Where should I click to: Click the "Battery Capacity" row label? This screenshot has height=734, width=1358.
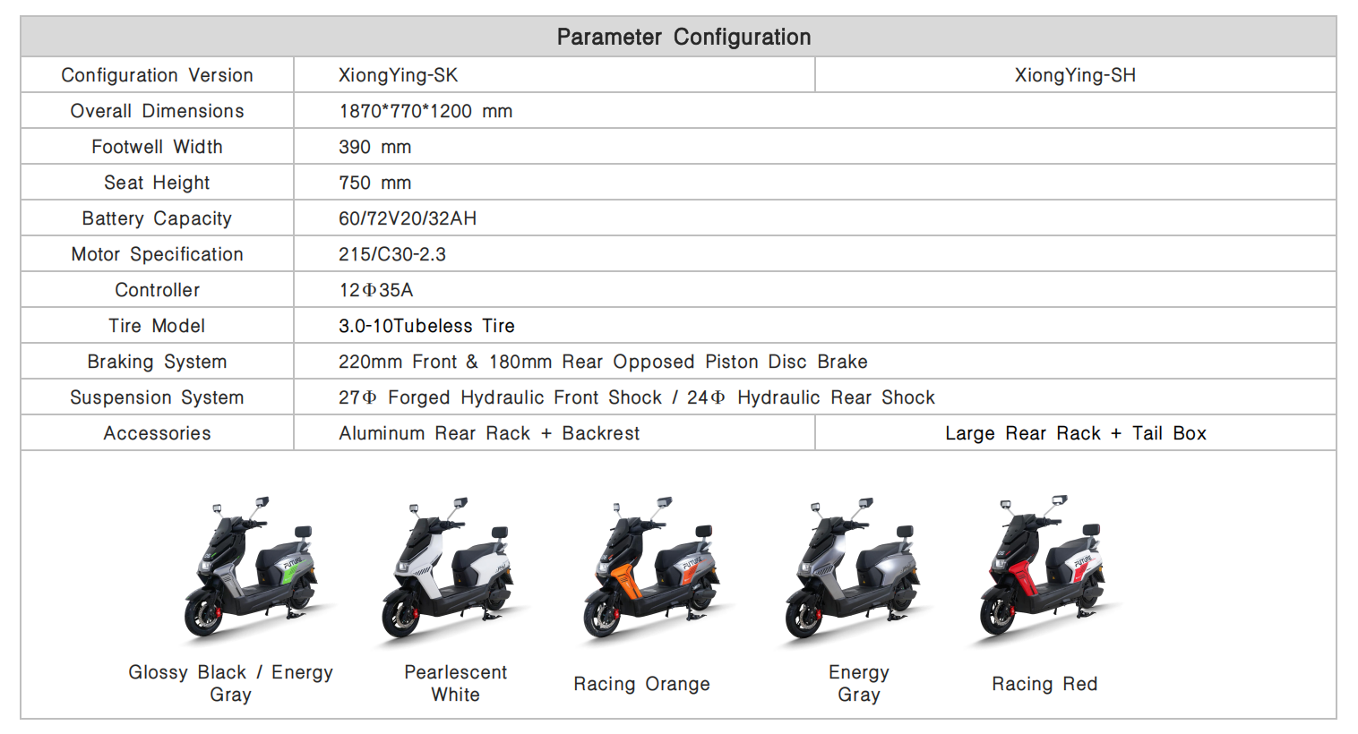pos(157,218)
